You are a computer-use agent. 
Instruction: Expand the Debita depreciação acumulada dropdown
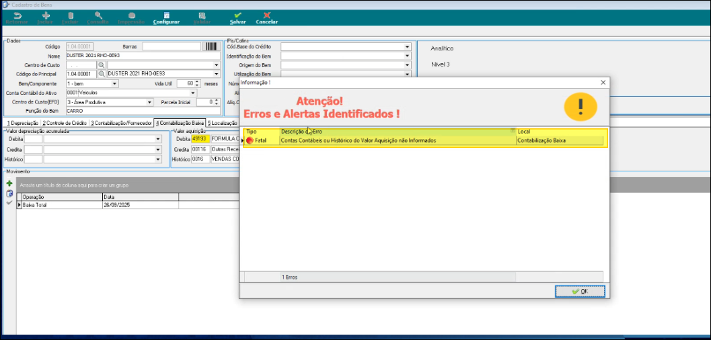(158, 139)
